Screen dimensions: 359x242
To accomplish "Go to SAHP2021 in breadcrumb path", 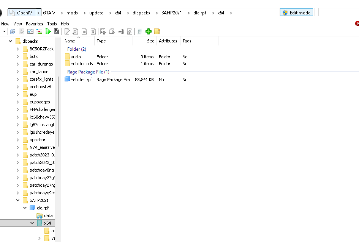I will (x=171, y=13).
